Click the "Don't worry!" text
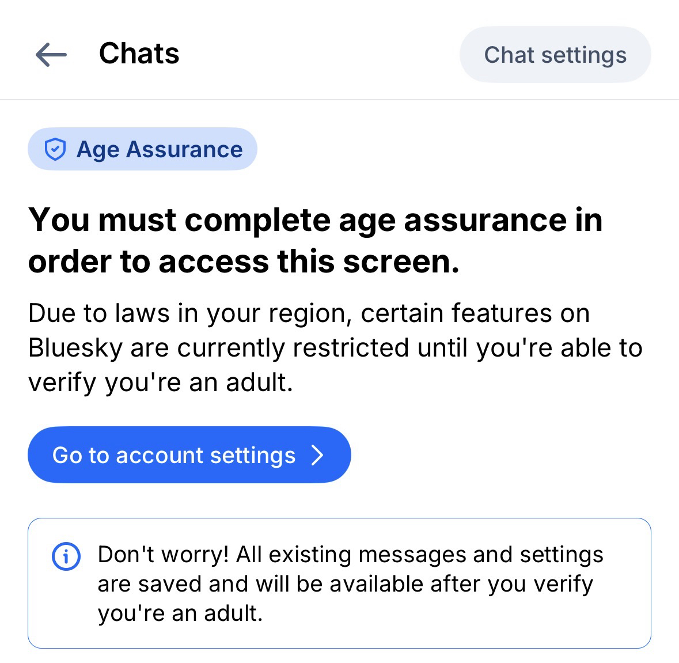The height and width of the screenshot is (663, 679). [164, 554]
